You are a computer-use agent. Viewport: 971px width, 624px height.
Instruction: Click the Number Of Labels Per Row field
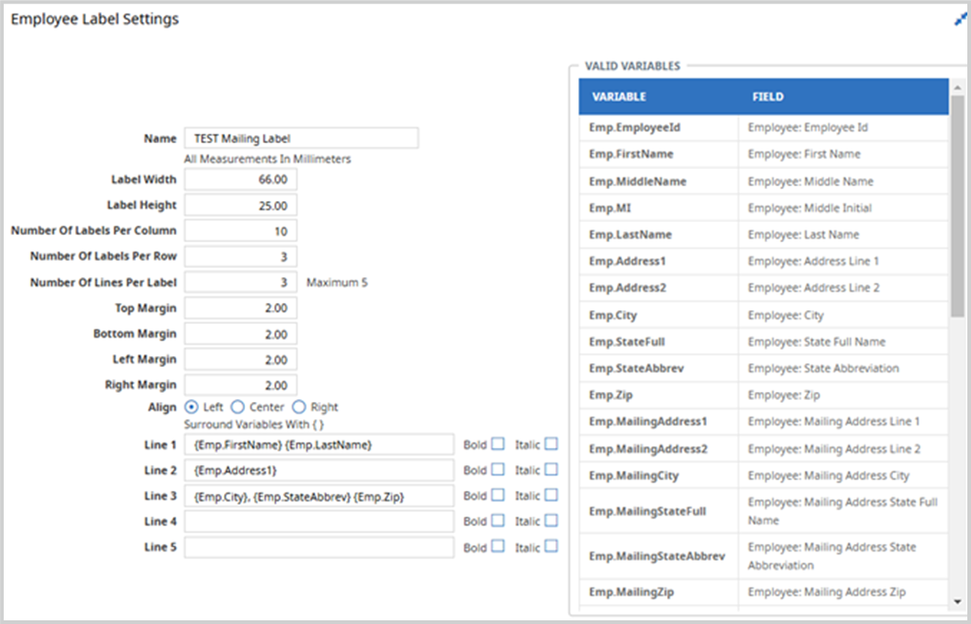click(x=240, y=256)
